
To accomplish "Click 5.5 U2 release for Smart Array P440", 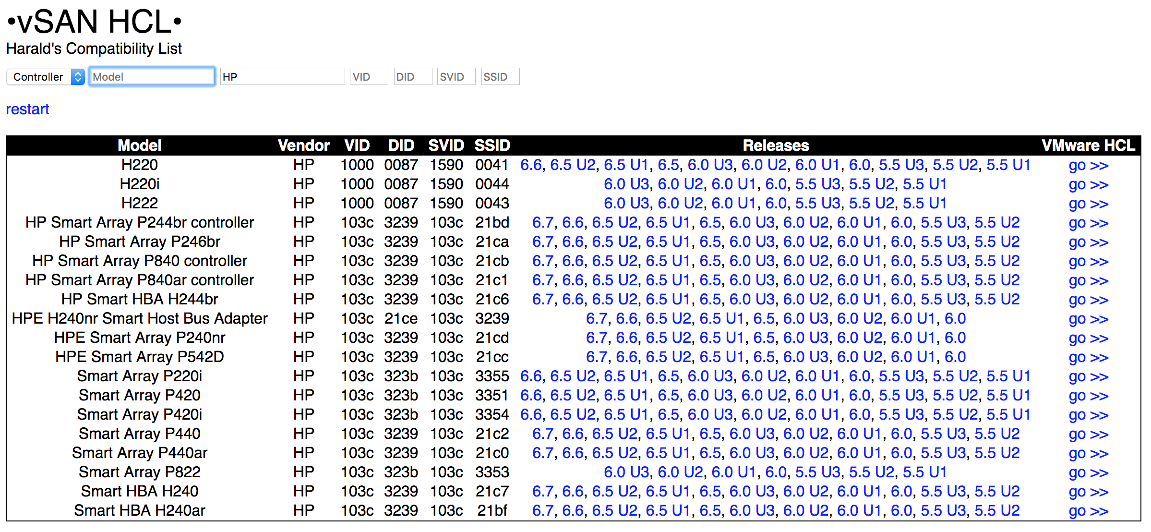I will click(996, 434).
